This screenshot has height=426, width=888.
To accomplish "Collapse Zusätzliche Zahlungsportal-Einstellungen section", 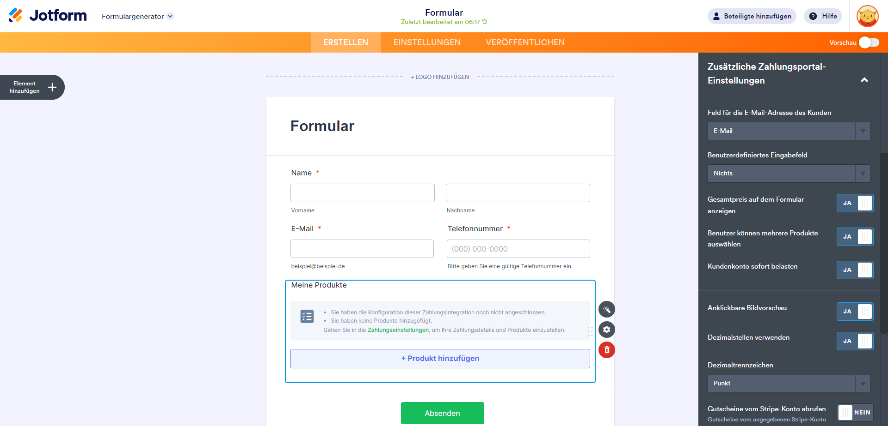I will pos(864,80).
